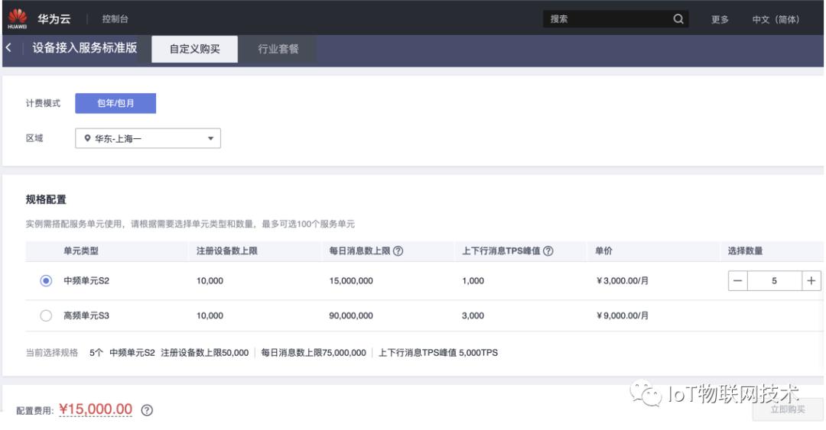Open 中文(简体) language menu

tap(776, 19)
